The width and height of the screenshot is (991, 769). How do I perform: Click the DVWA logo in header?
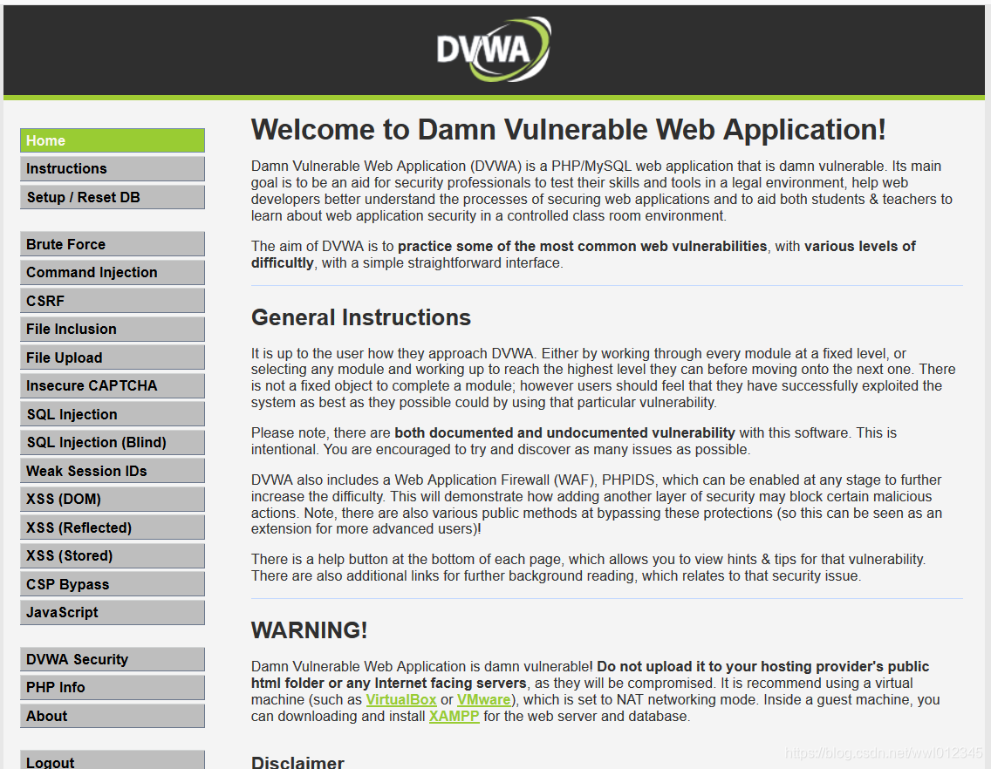coord(494,49)
